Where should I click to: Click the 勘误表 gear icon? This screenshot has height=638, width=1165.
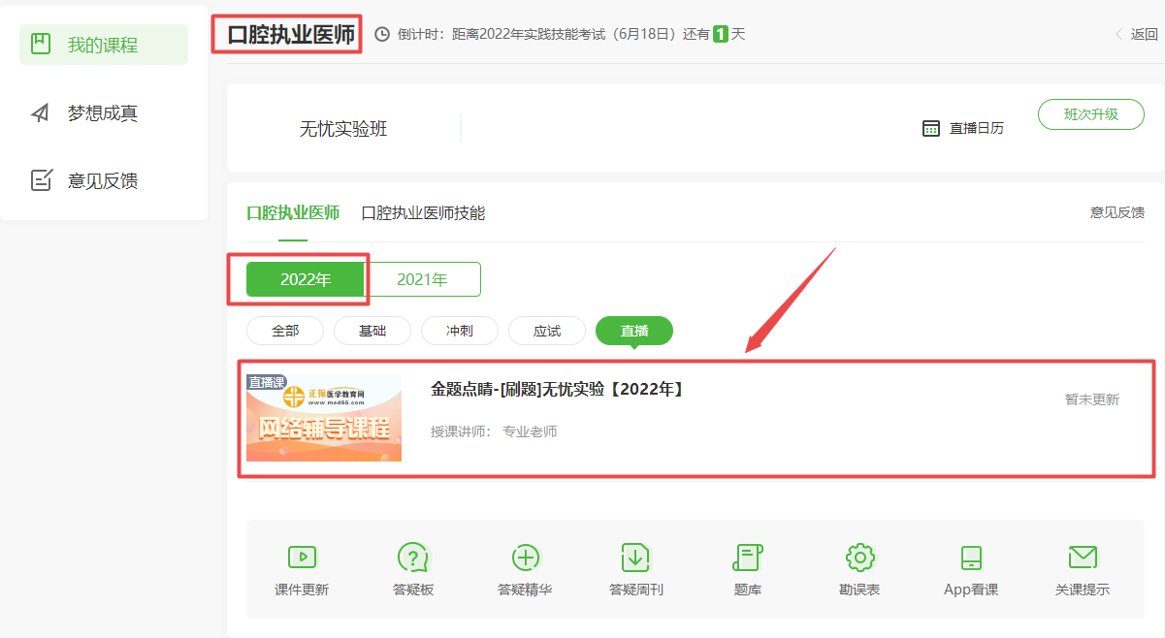point(859,558)
